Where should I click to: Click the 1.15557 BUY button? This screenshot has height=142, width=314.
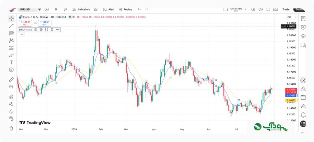pyautogui.click(x=45, y=23)
